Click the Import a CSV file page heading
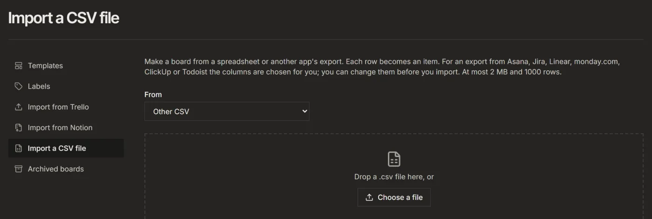Screen dimensions: 652x219 pos(64,18)
